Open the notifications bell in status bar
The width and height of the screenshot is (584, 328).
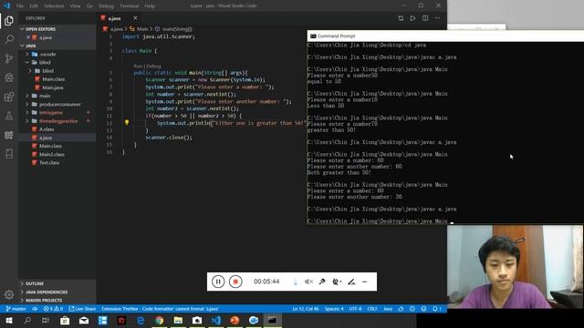coord(437,309)
